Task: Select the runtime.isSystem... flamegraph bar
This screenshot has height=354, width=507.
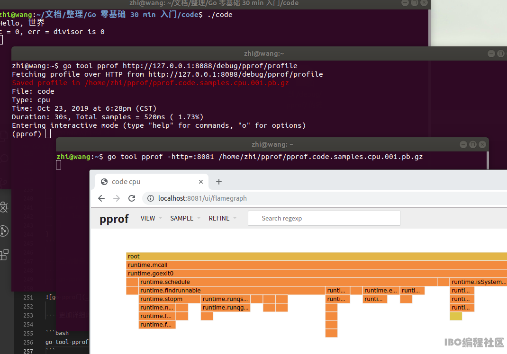Action: click(x=479, y=282)
